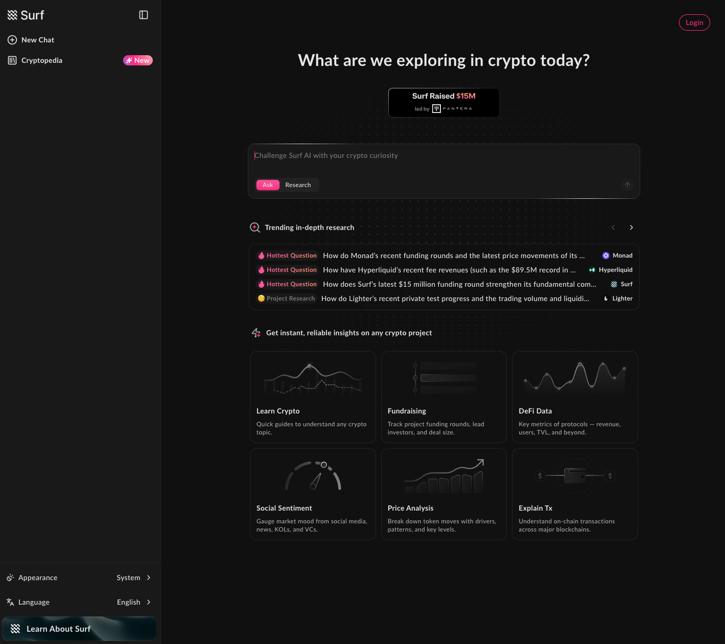Click the Surf logo in sidebar

coord(26,15)
